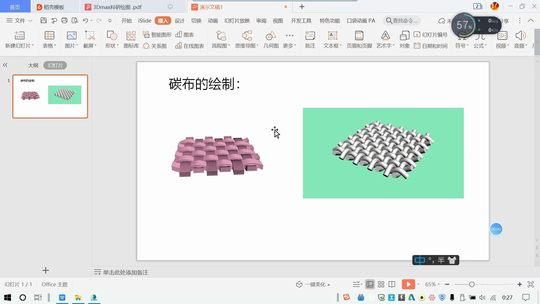Image resolution: width=540 pixels, height=304 pixels.
Task: Click the 一键美化 button
Action: click(x=314, y=284)
